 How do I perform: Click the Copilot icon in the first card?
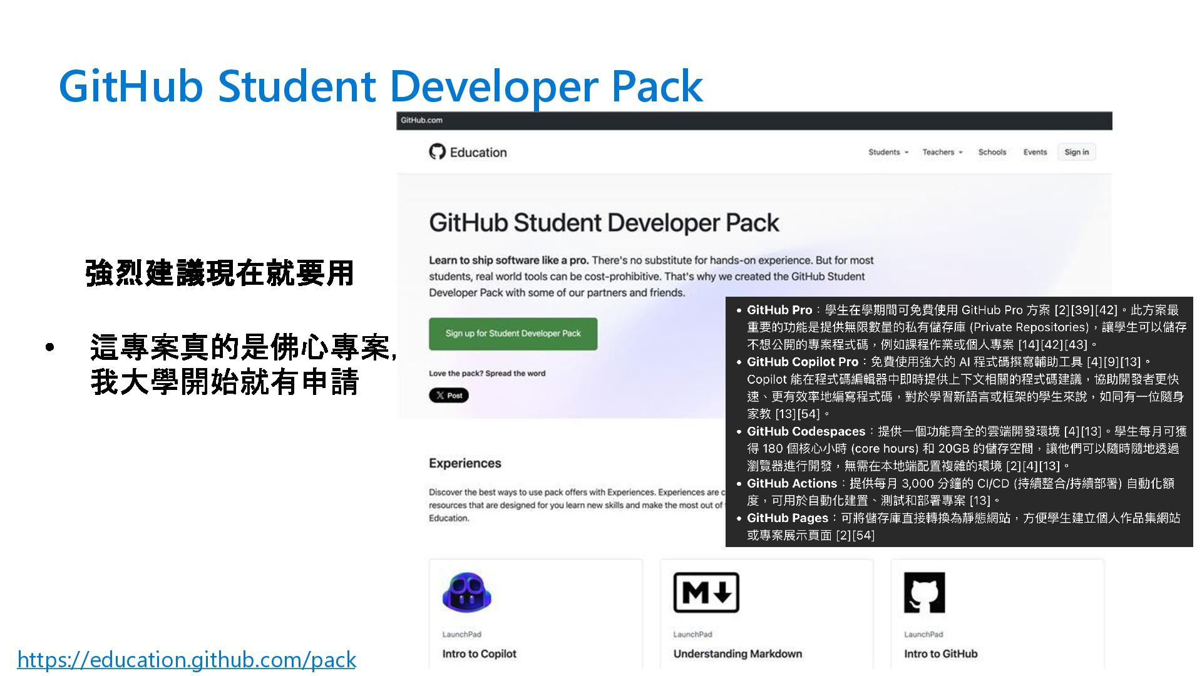click(x=466, y=592)
